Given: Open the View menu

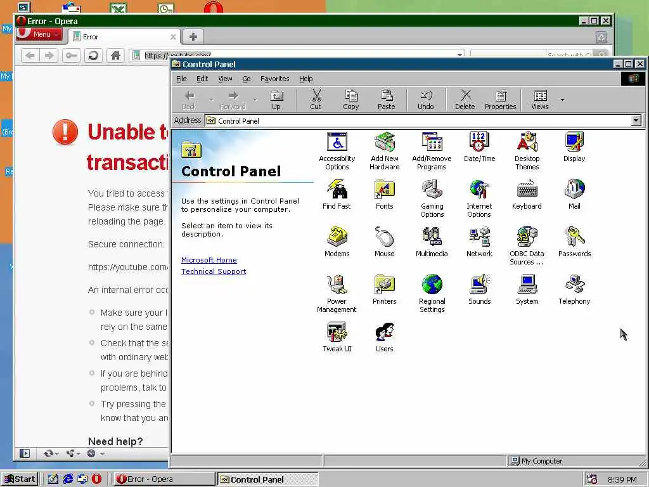Looking at the screenshot, I should (225, 79).
